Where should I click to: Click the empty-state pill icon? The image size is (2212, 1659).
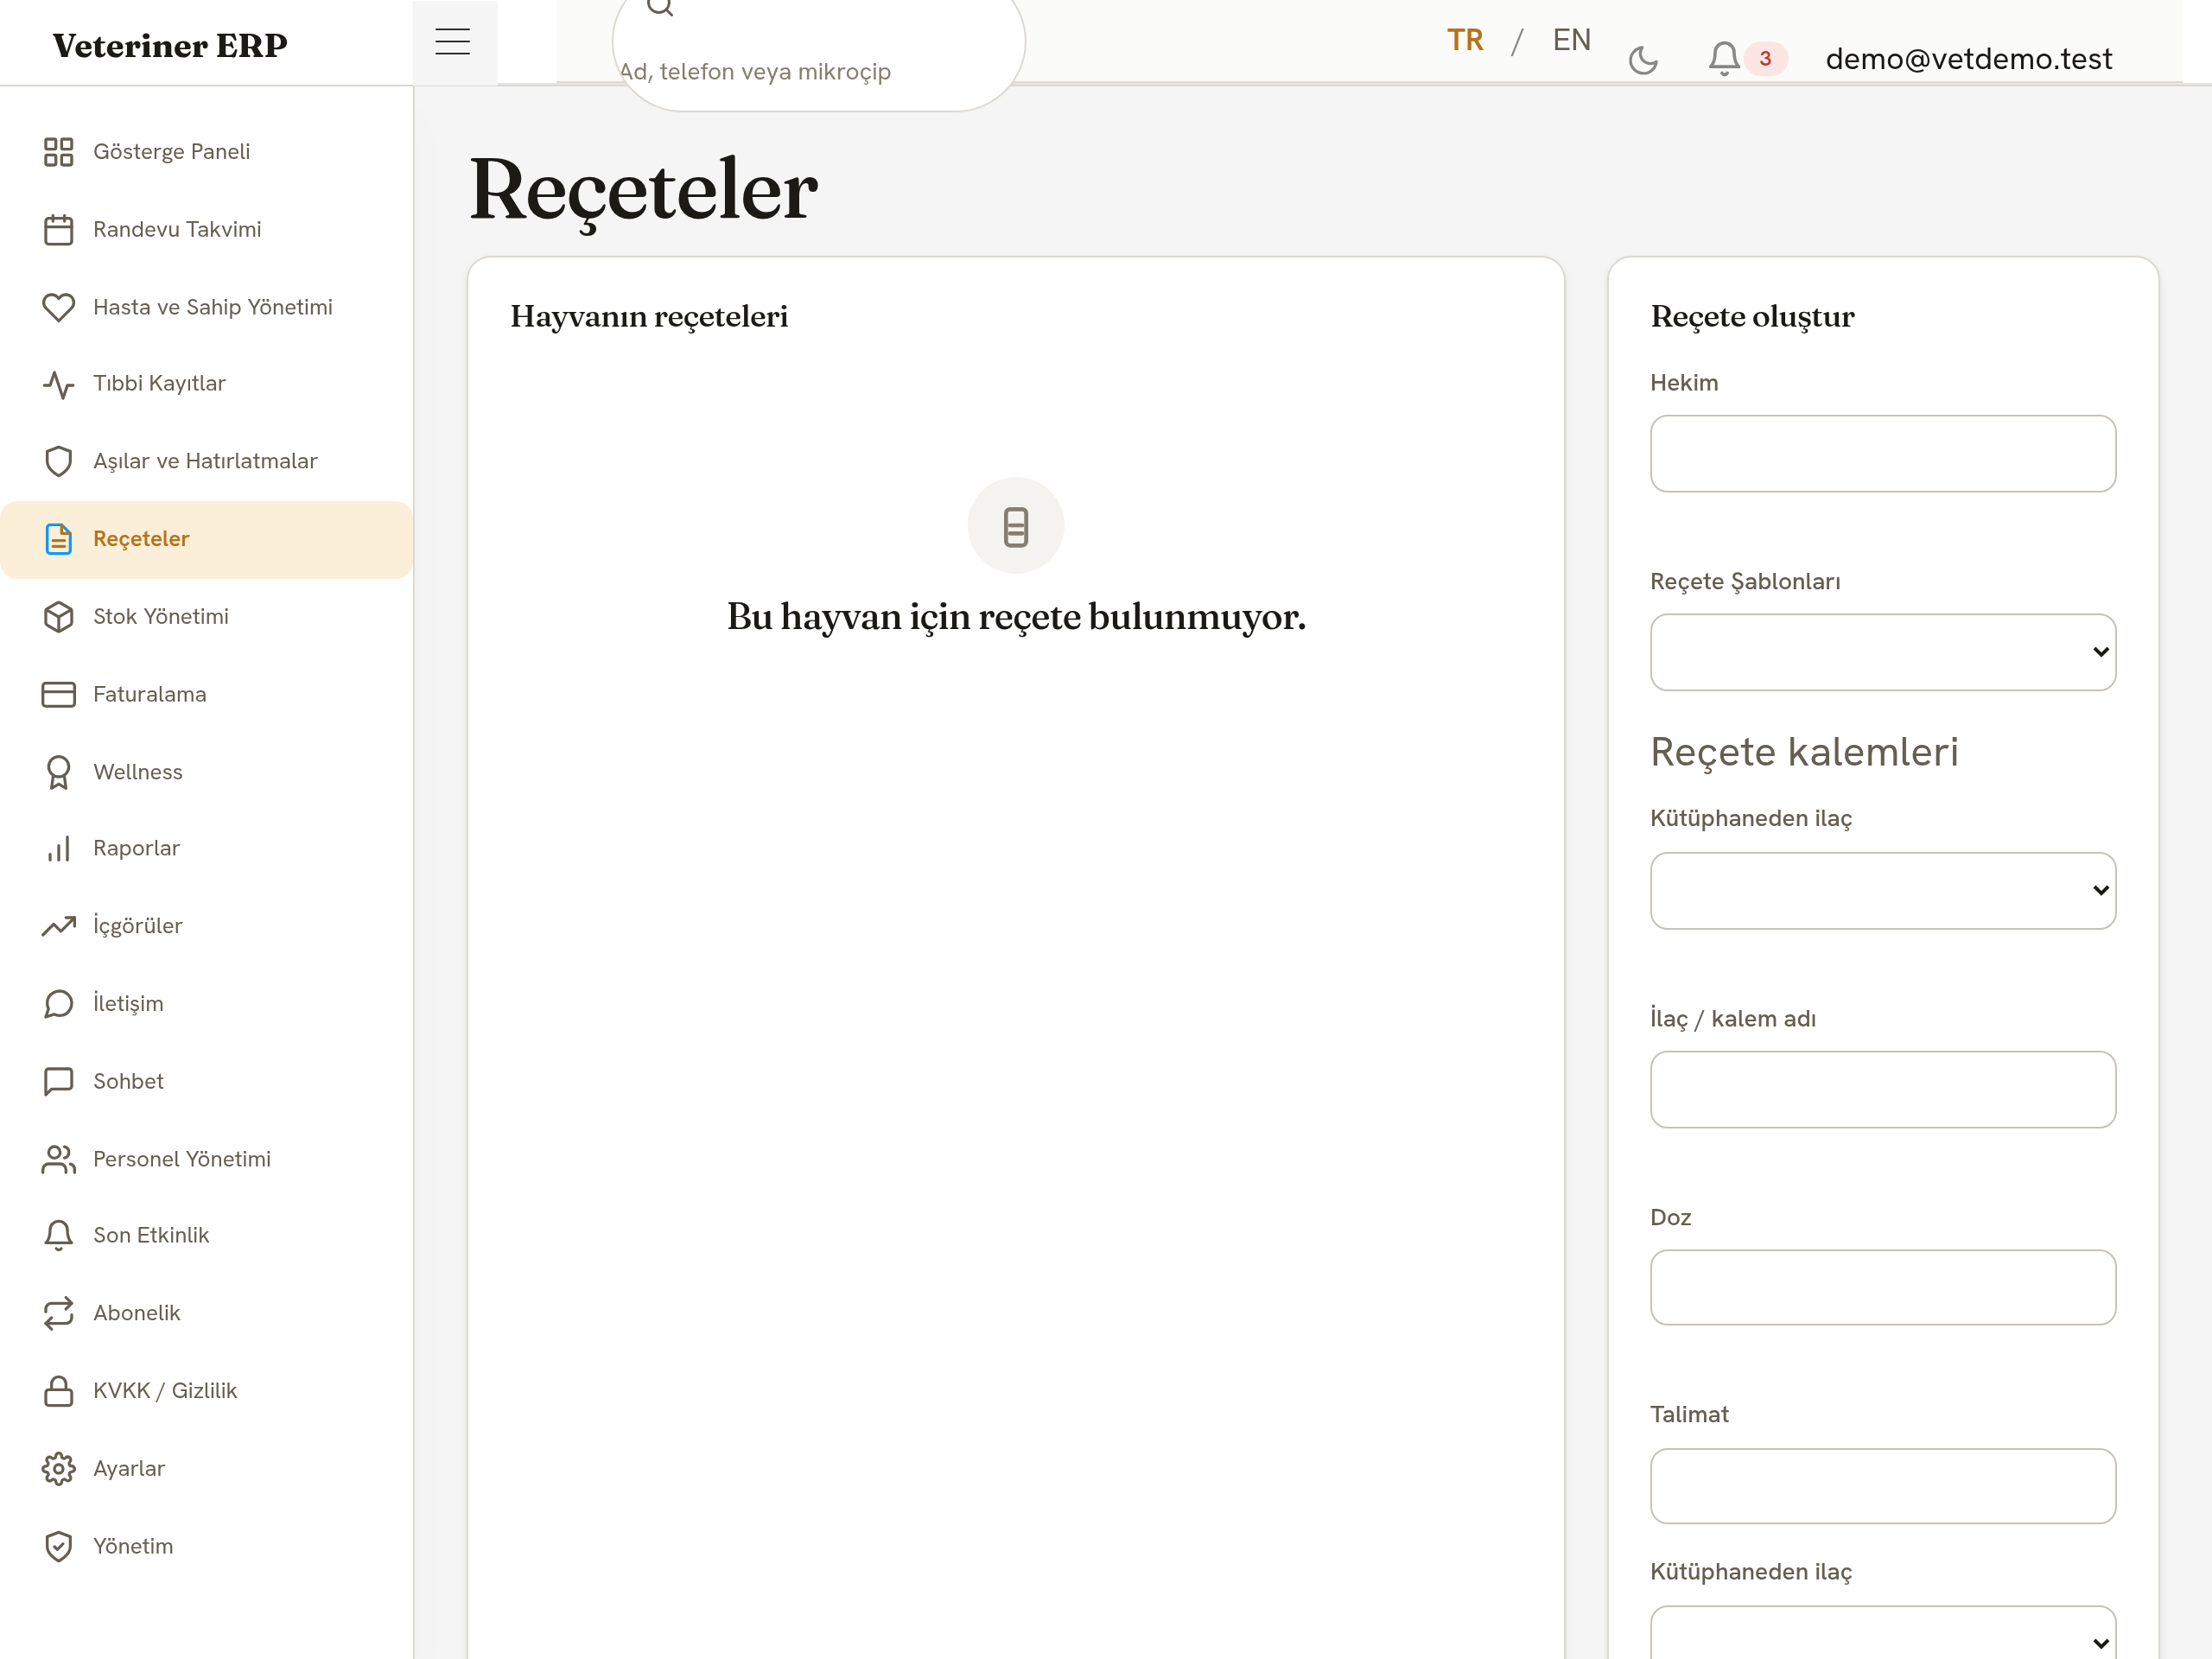(1015, 526)
